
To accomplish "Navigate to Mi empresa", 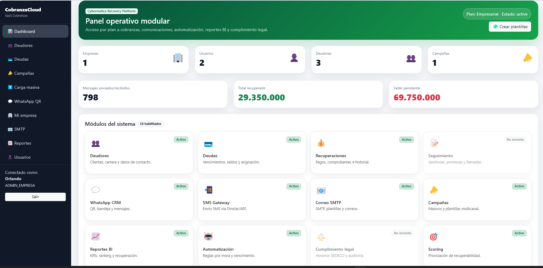I will click(x=35, y=115).
